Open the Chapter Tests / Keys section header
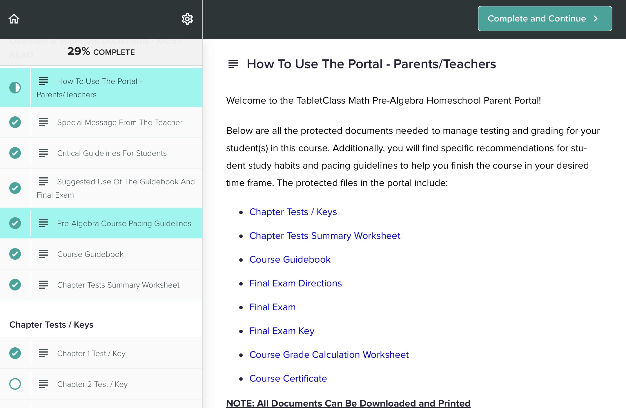 pos(51,325)
